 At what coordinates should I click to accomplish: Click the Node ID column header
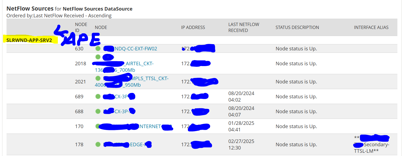coord(81,27)
